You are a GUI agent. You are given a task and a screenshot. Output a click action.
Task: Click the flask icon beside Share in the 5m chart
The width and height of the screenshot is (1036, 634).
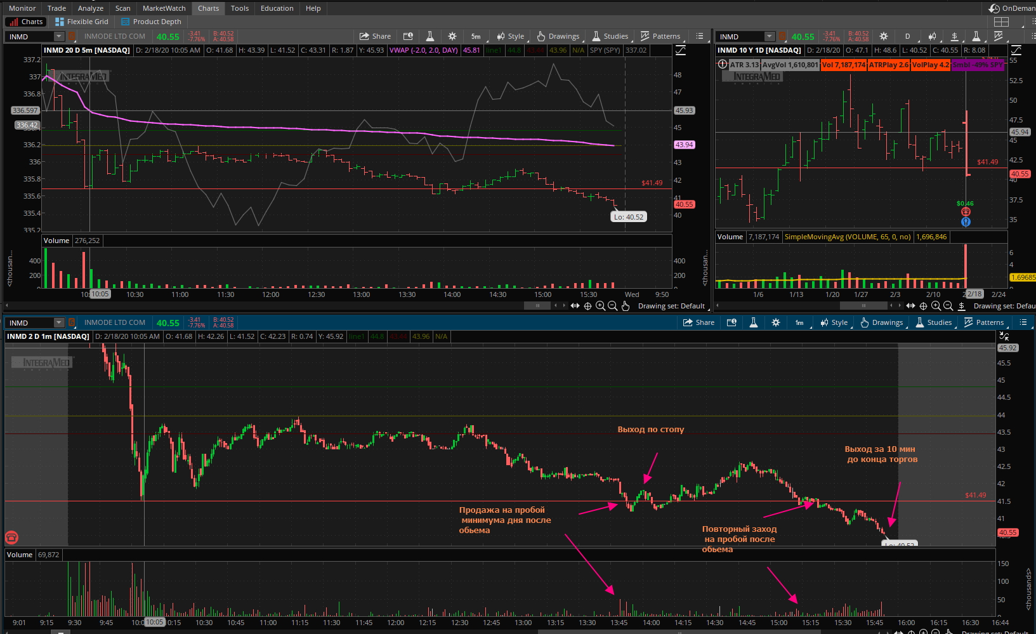pos(430,36)
